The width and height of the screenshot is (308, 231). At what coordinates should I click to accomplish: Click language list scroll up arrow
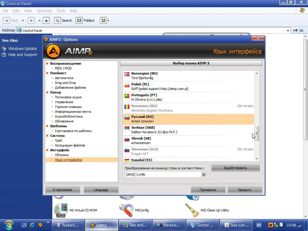point(257,73)
